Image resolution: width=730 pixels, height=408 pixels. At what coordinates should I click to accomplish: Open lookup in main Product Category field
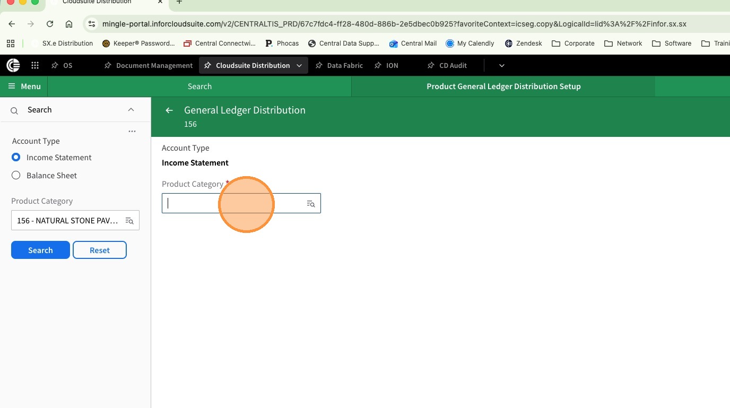point(311,204)
